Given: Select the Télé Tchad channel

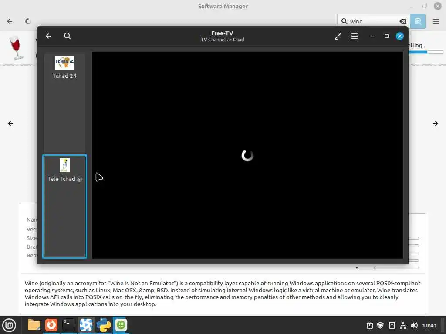Looking at the screenshot, I should point(64,207).
